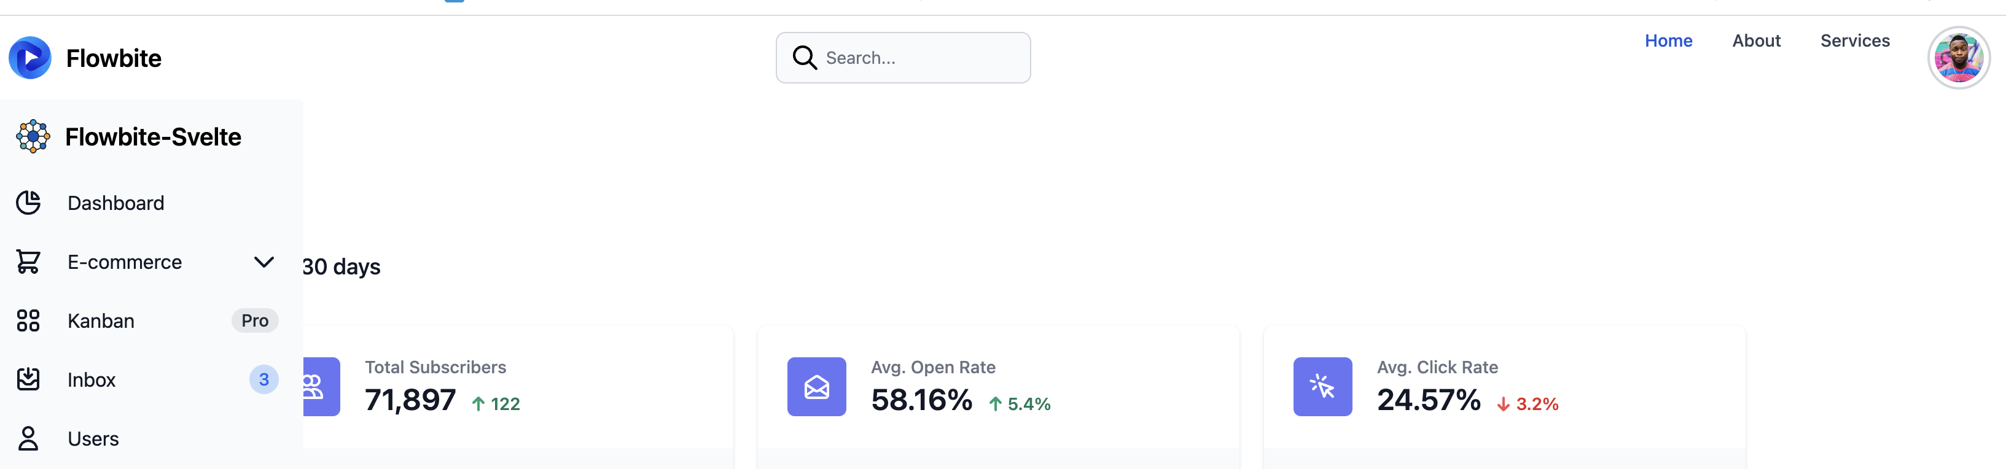Open the Services nav item

[x=1856, y=41]
